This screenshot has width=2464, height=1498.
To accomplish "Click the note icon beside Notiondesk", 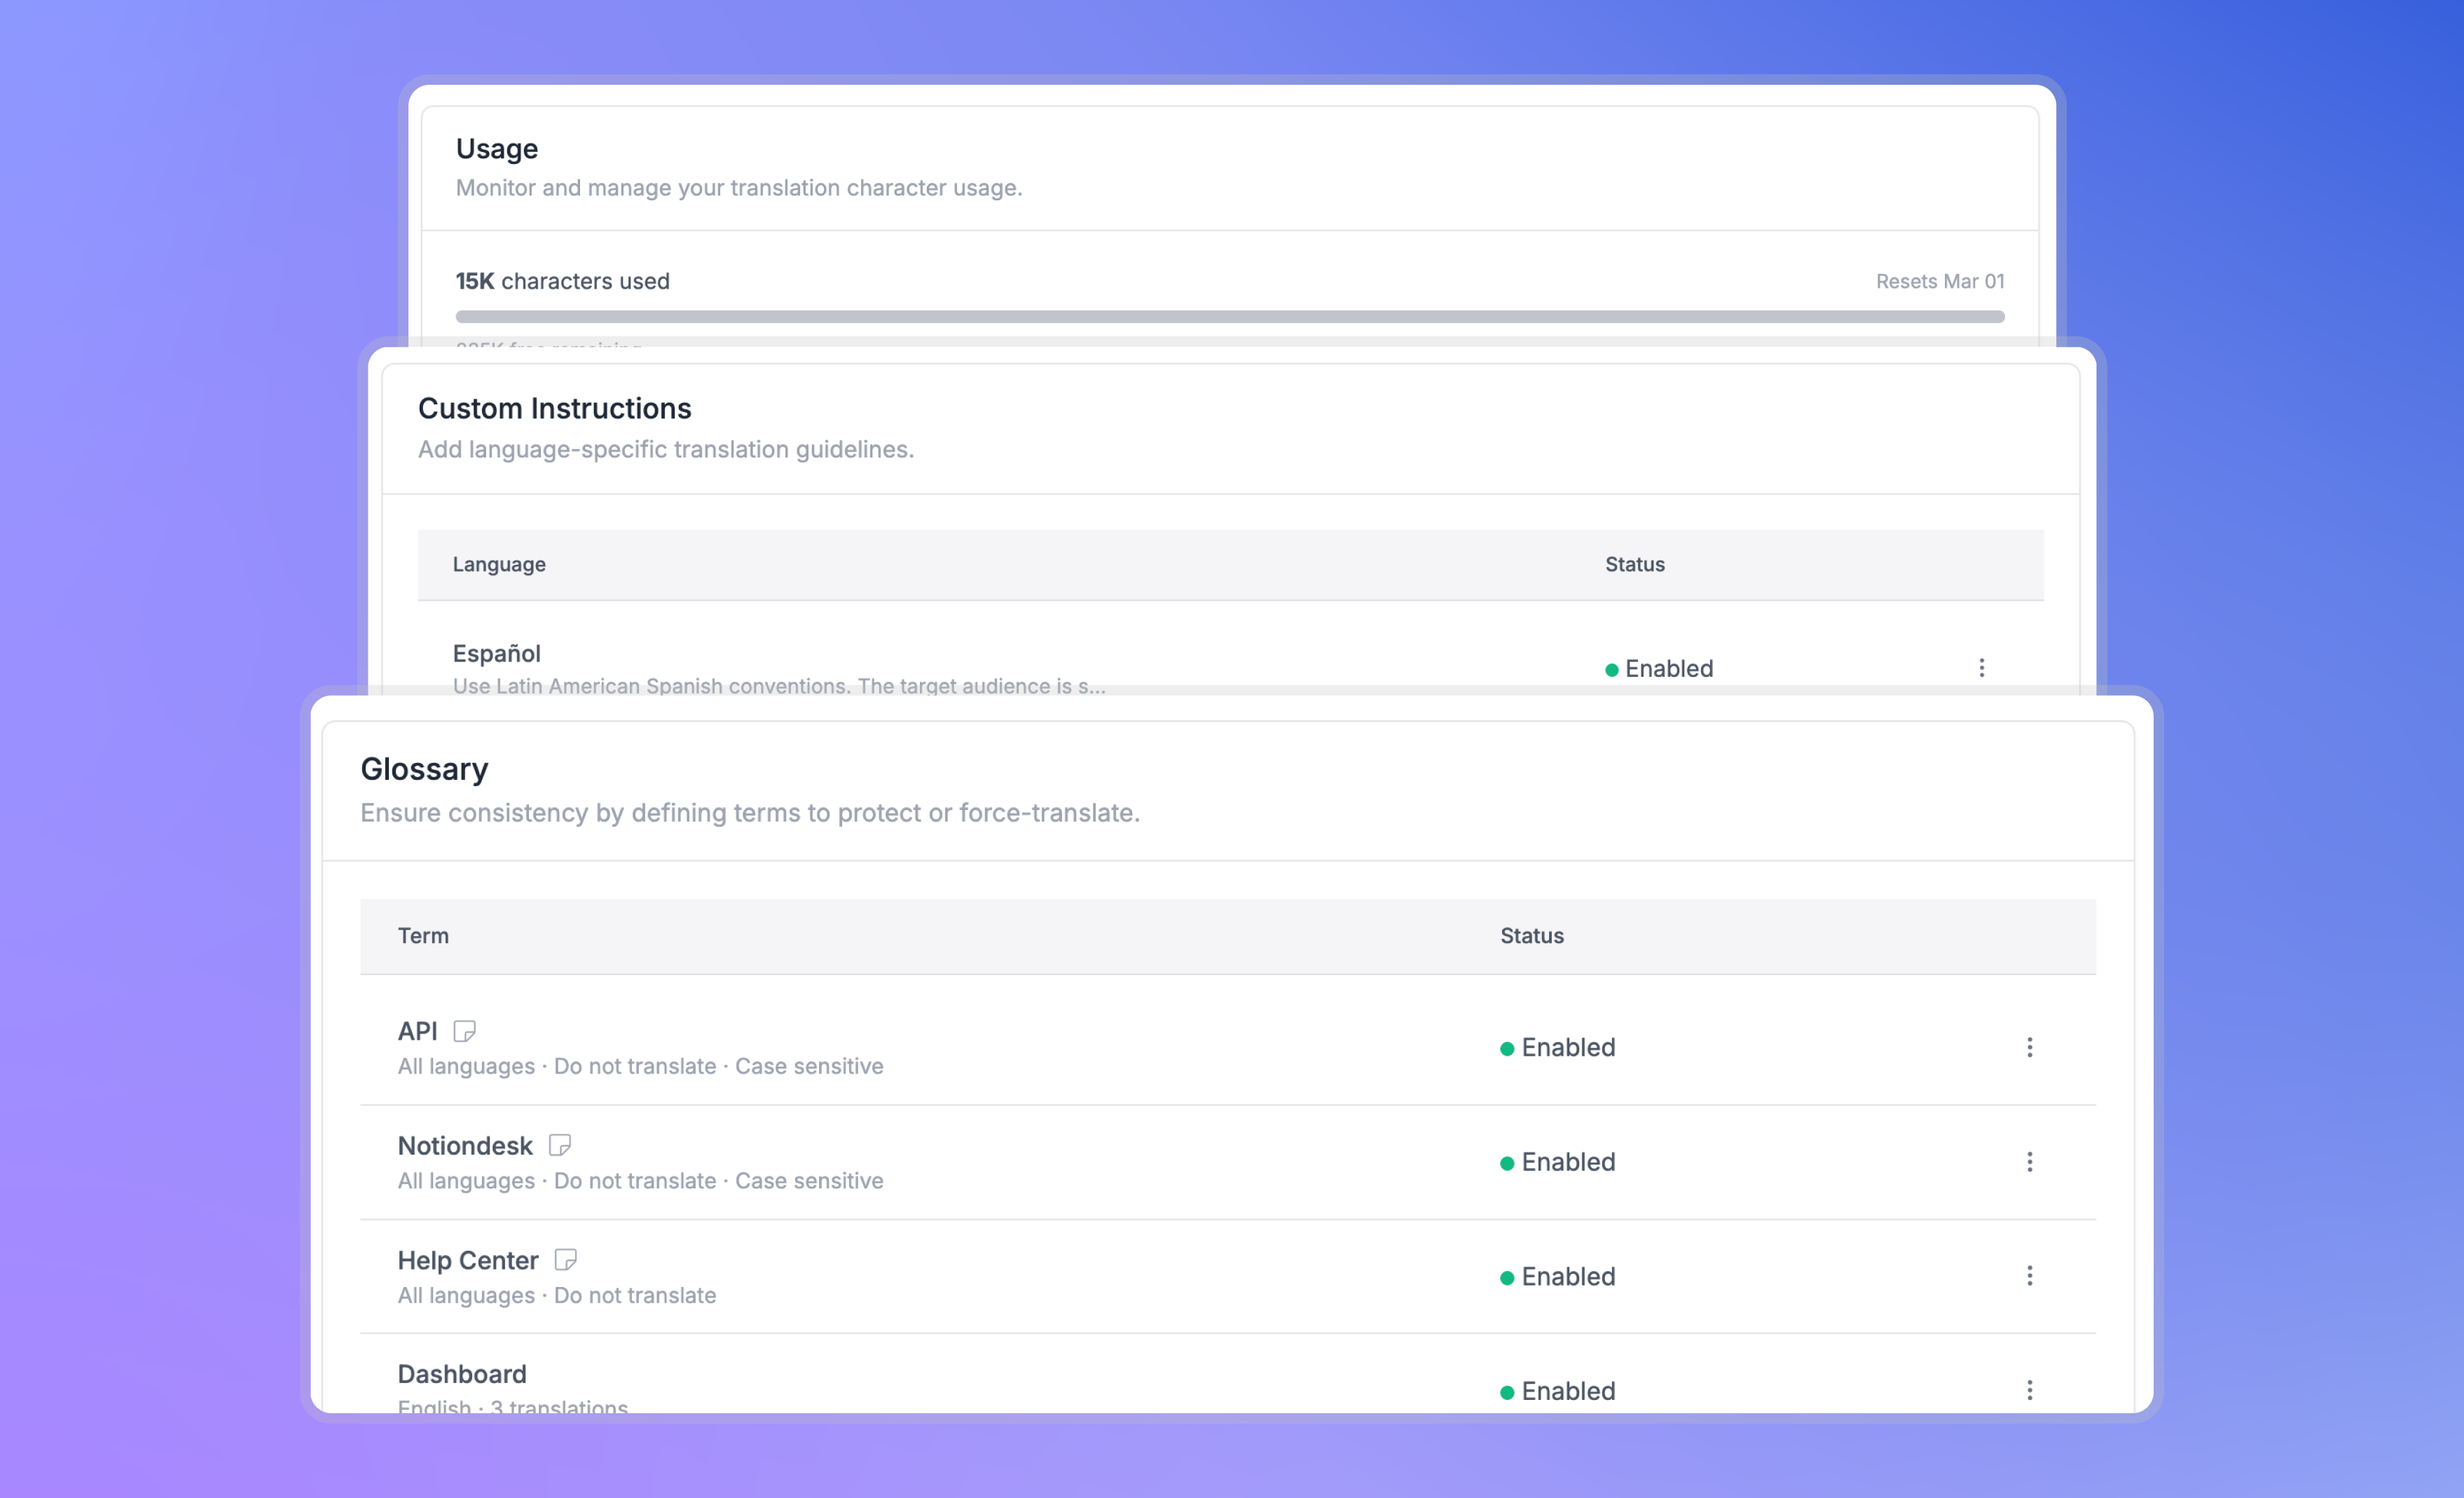I will (559, 1145).
